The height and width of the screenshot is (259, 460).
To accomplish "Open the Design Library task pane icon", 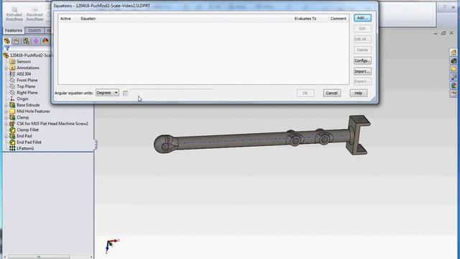I will pos(454,60).
